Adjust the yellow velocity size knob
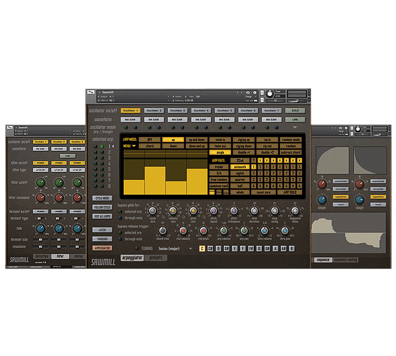The width and height of the screenshot is (396, 356). point(173,210)
